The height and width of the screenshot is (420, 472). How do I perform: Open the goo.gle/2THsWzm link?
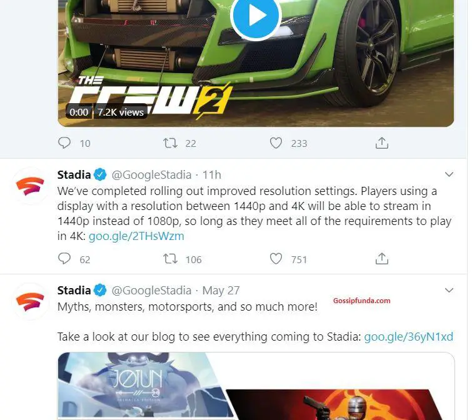pos(136,236)
